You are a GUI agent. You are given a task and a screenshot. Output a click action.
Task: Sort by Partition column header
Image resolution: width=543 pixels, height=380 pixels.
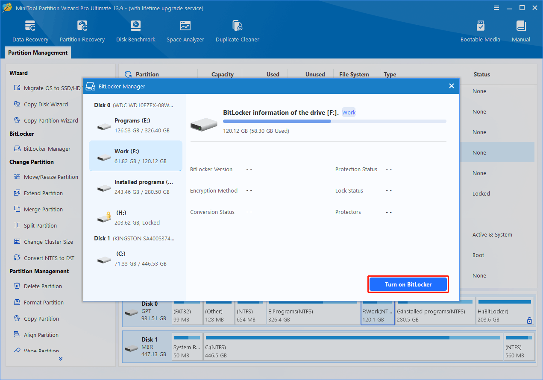point(147,74)
